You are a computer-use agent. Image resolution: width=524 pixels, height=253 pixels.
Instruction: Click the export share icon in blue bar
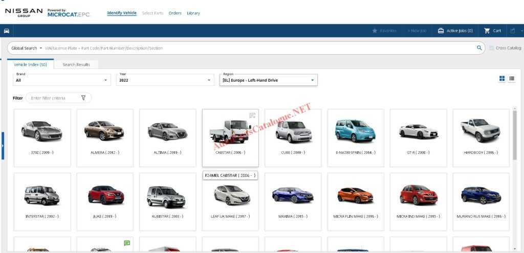tap(513, 31)
